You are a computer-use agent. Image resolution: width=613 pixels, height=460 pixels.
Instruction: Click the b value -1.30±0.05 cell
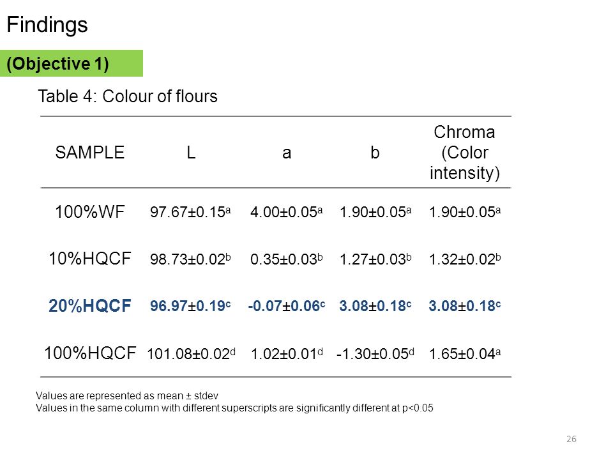375,353
